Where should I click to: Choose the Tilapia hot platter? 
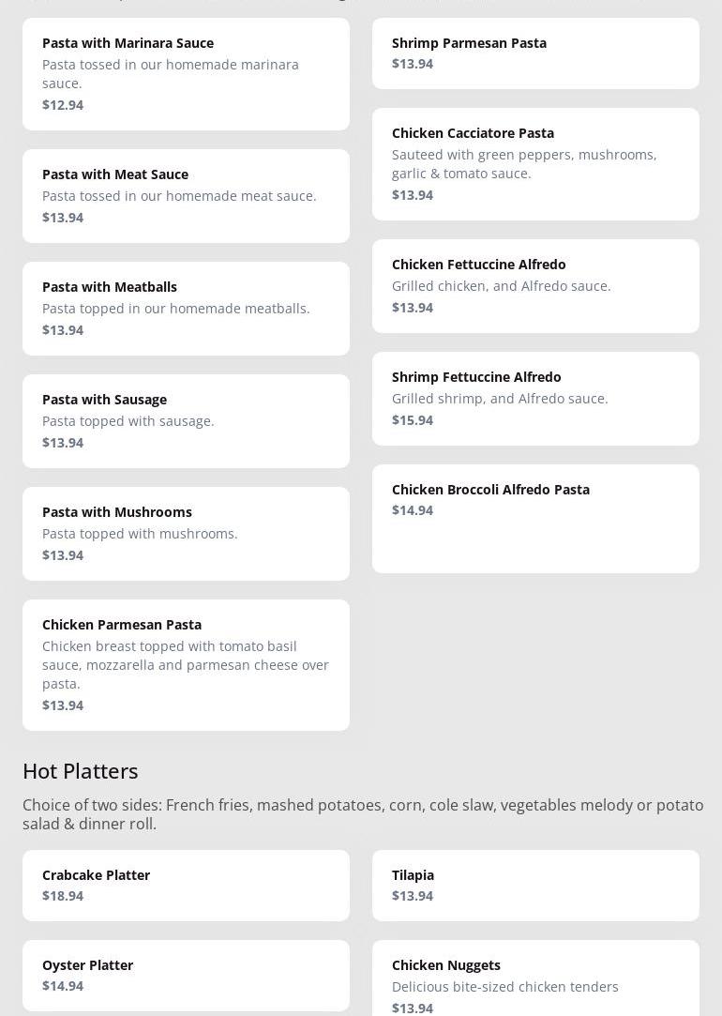tap(535, 885)
